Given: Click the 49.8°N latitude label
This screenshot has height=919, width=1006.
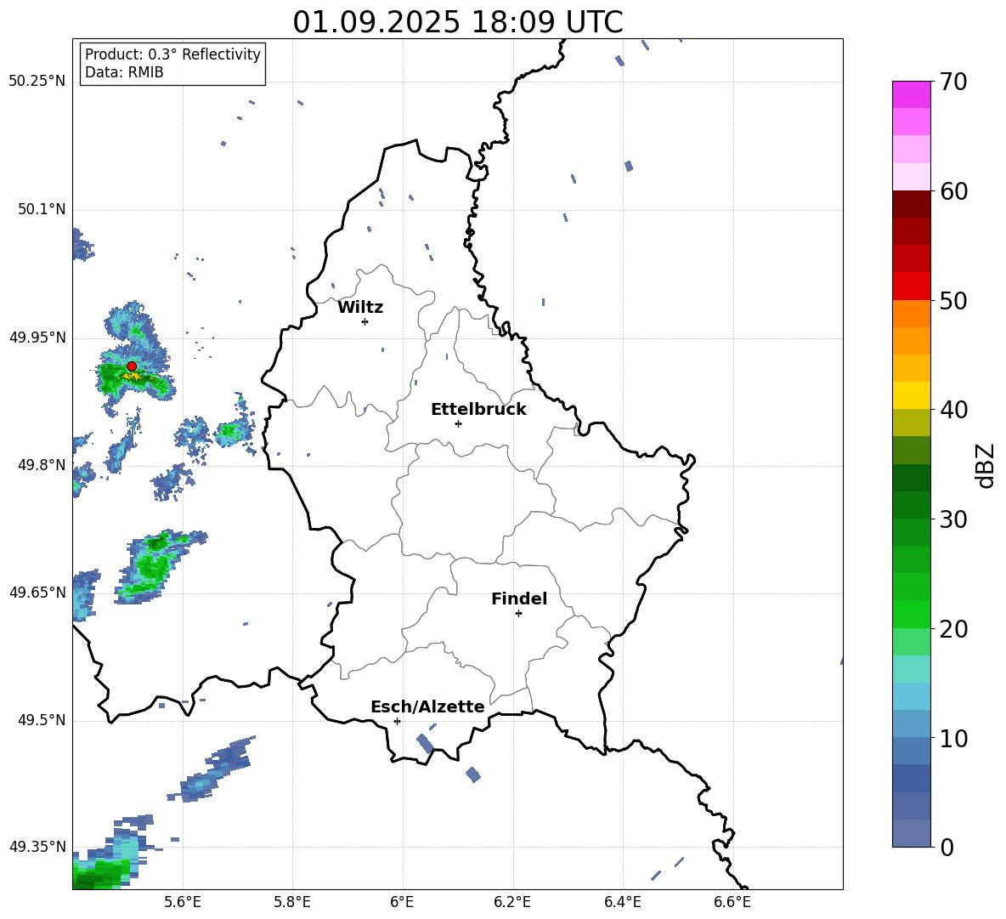Looking at the screenshot, I should (41, 465).
